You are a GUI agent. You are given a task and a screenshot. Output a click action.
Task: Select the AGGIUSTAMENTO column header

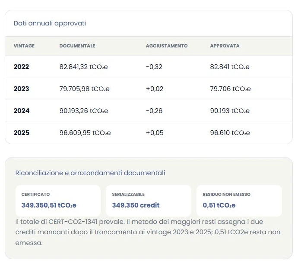167,46
